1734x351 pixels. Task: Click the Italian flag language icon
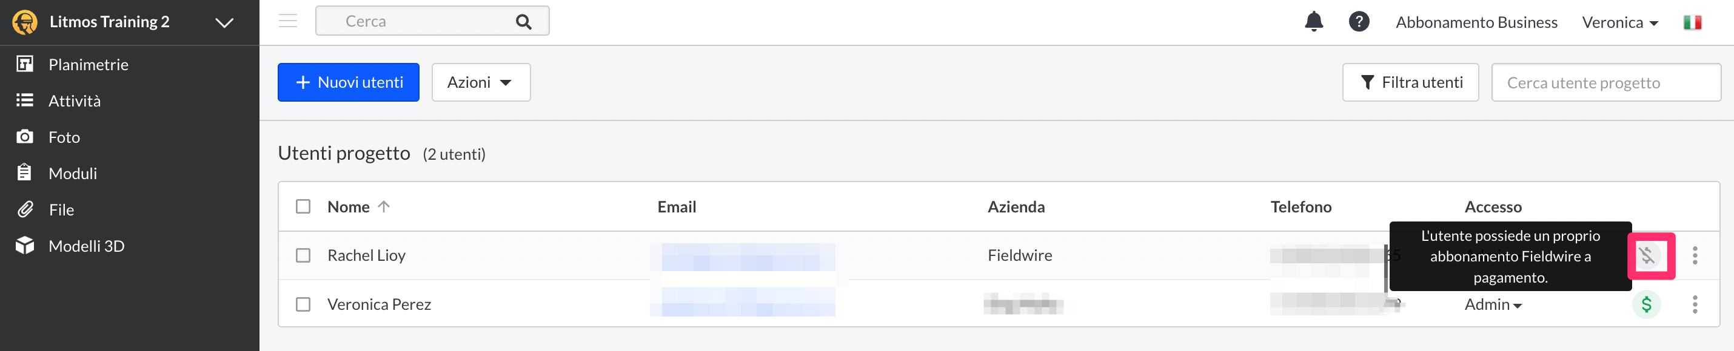point(1692,22)
